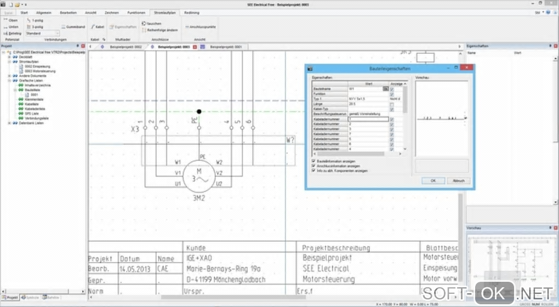
Task: Choose the 1-polig connection tool
Action: 35,20
